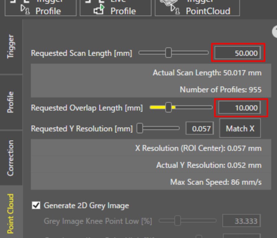277x238 pixels.
Task: Click the Requested Scan Length slider handle
Action: click(x=169, y=53)
